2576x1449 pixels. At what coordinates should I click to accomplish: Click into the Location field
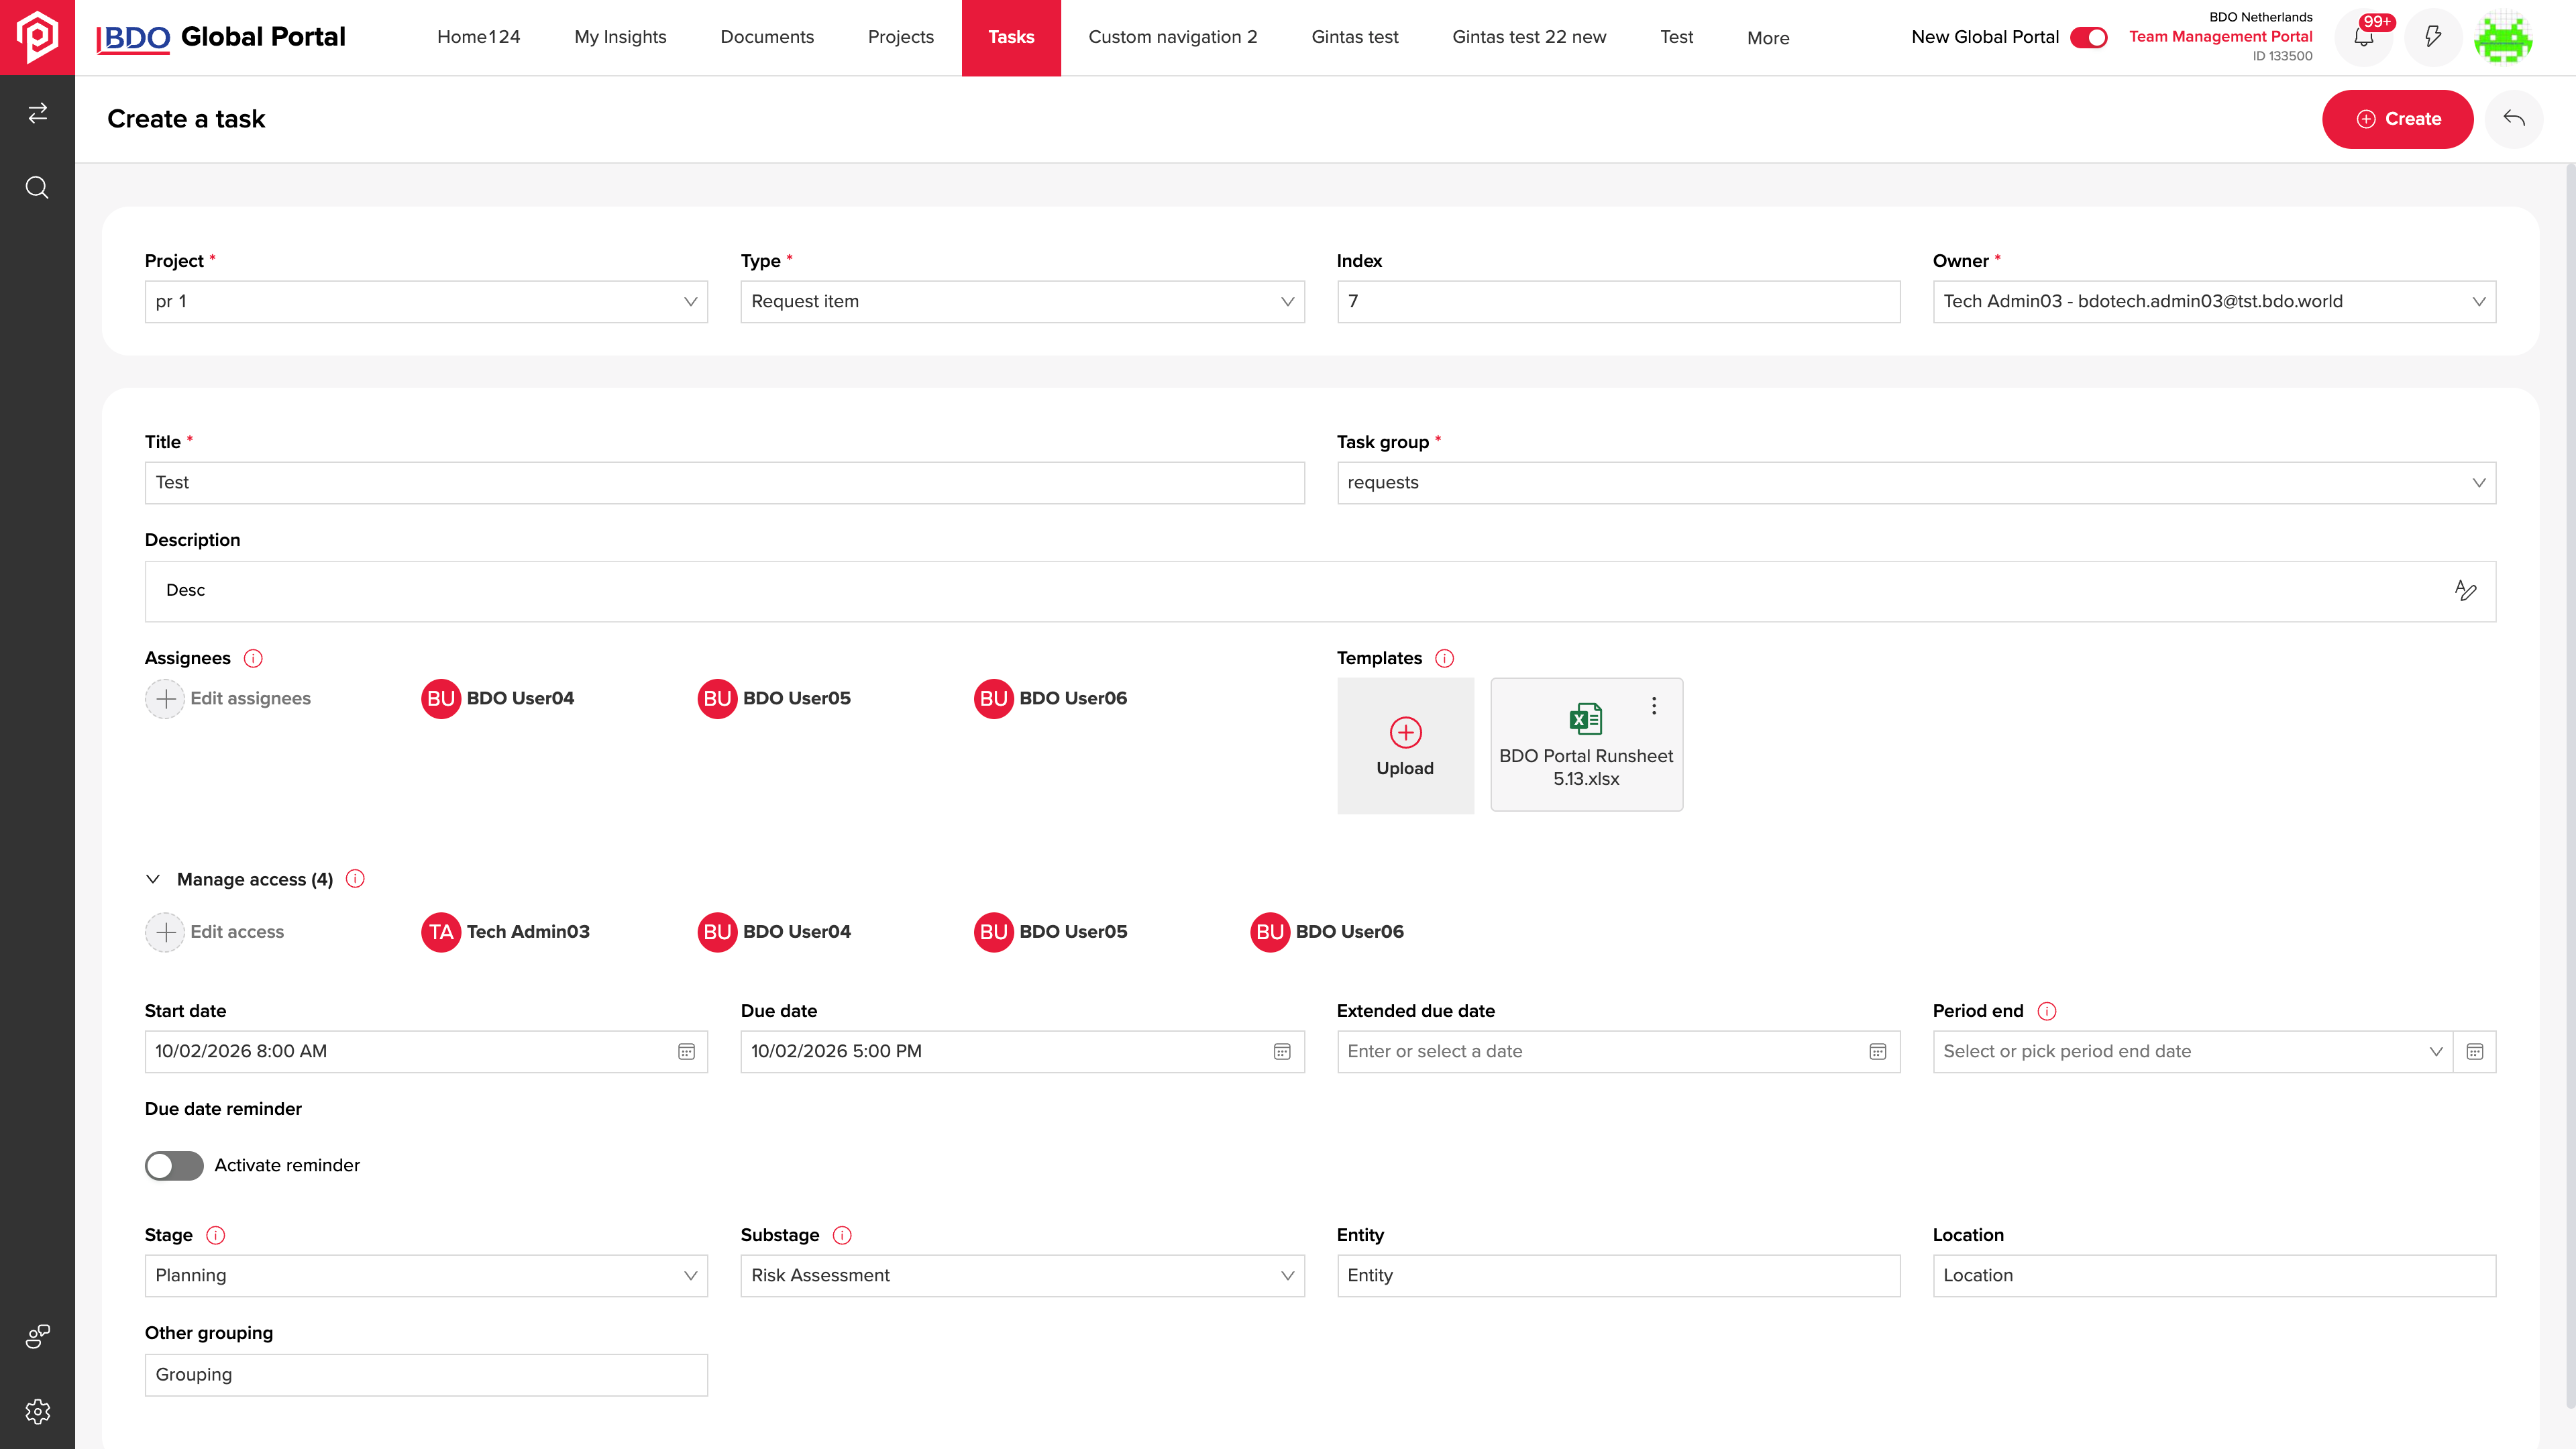click(2214, 1276)
